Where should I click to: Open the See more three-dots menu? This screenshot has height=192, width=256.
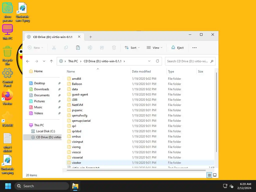(194, 48)
